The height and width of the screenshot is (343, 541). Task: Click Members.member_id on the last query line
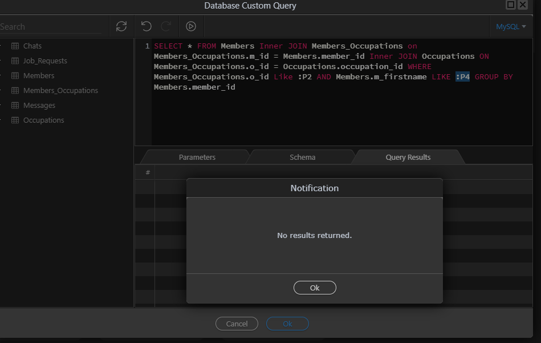click(x=194, y=87)
